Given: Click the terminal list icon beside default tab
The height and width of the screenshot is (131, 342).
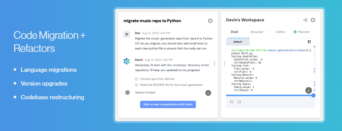Looking at the screenshot, I should coord(309,42).
